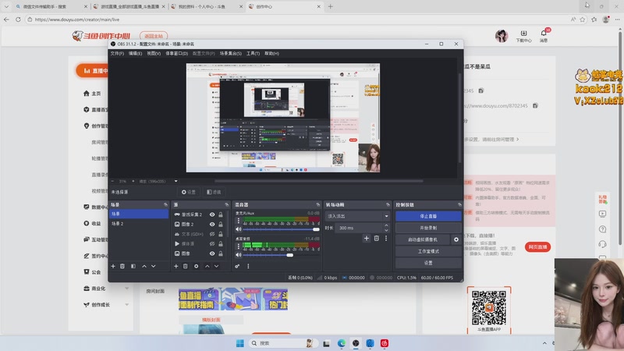Remove transition with the trash icon
Image resolution: width=624 pixels, height=351 pixels.
tap(377, 239)
